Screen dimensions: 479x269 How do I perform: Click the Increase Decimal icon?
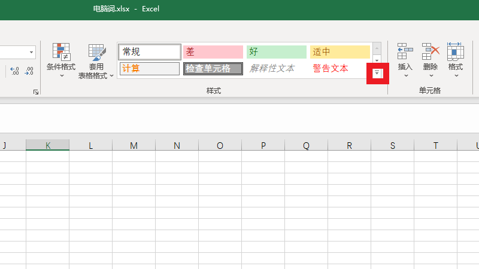click(x=15, y=71)
